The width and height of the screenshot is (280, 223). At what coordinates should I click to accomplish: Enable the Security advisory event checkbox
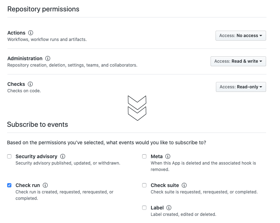(x=9, y=156)
